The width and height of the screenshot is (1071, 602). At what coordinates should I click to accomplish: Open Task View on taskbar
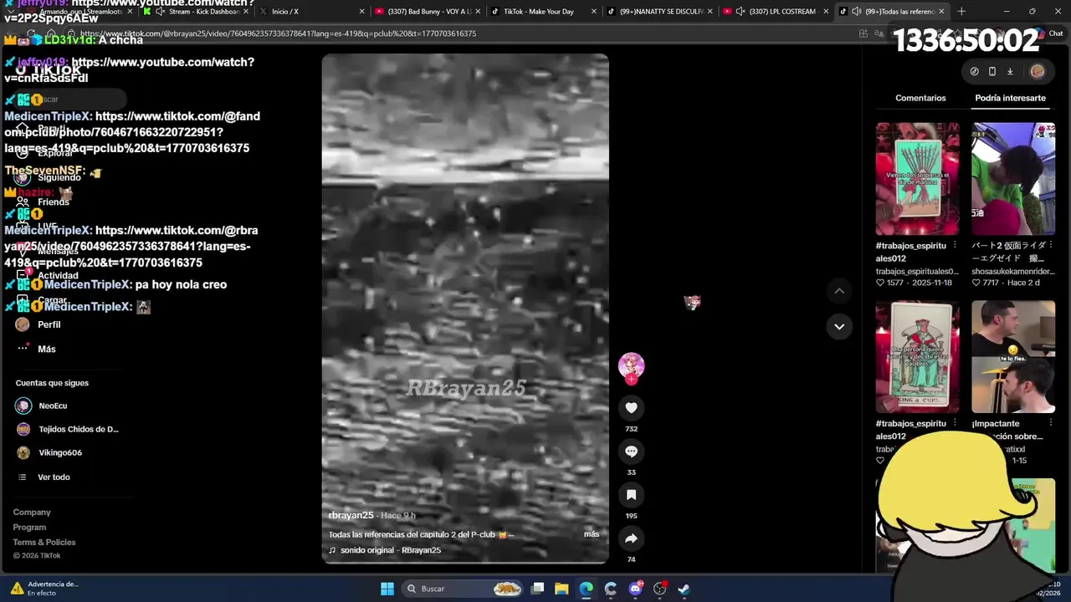tap(537, 589)
